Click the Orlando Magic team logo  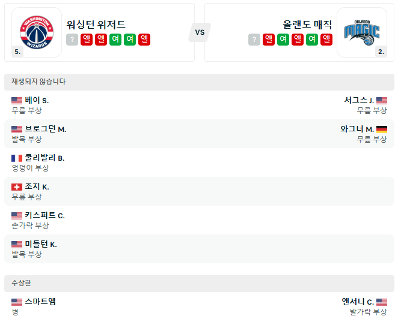click(361, 32)
